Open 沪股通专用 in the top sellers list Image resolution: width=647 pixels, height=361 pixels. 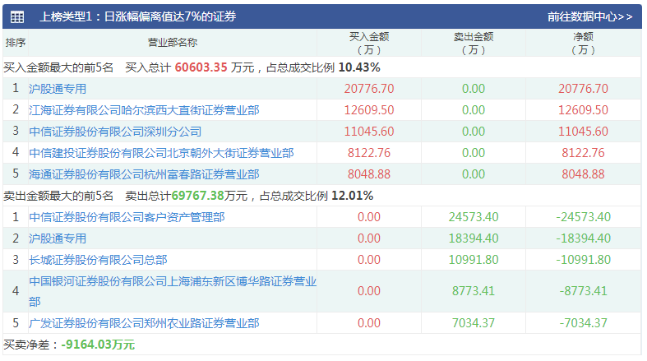pos(58,238)
